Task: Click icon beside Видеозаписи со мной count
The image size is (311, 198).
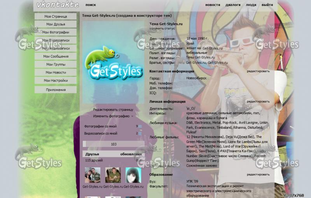Action: click(x=140, y=133)
